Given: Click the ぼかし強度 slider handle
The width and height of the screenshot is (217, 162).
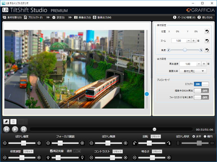Looking at the screenshot, I should pyautogui.click(x=24, y=143).
